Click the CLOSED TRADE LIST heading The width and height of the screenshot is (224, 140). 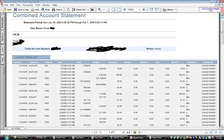[x=26, y=57]
